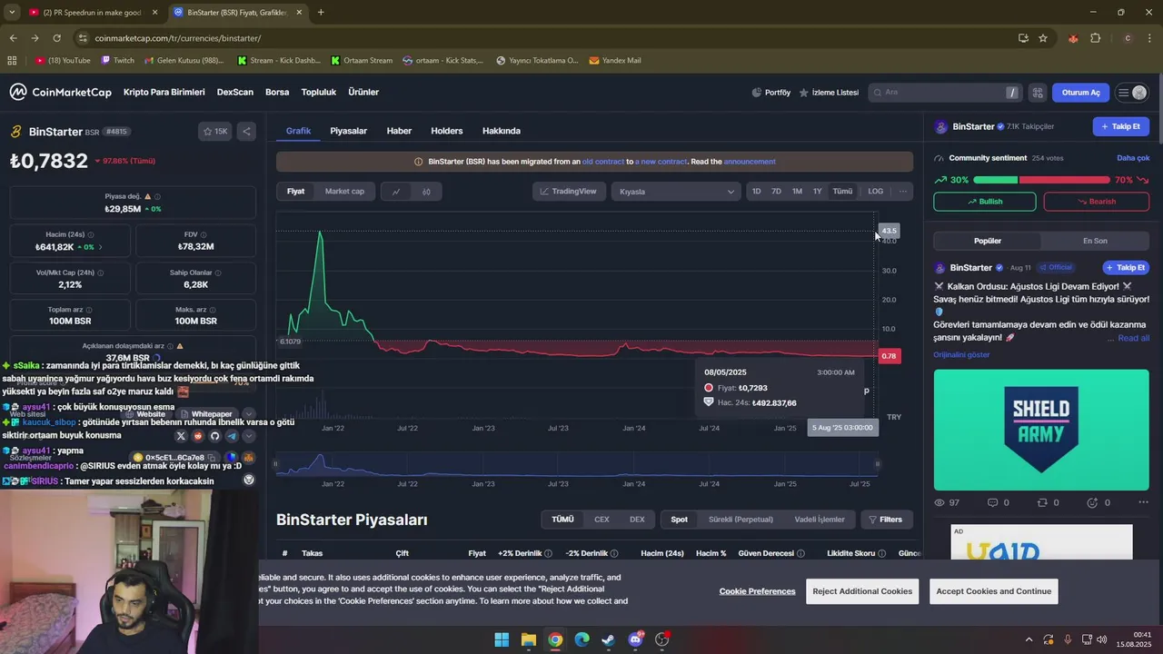Image resolution: width=1163 pixels, height=654 pixels.
Task: Switch to Hakkında tab
Action: (502, 131)
